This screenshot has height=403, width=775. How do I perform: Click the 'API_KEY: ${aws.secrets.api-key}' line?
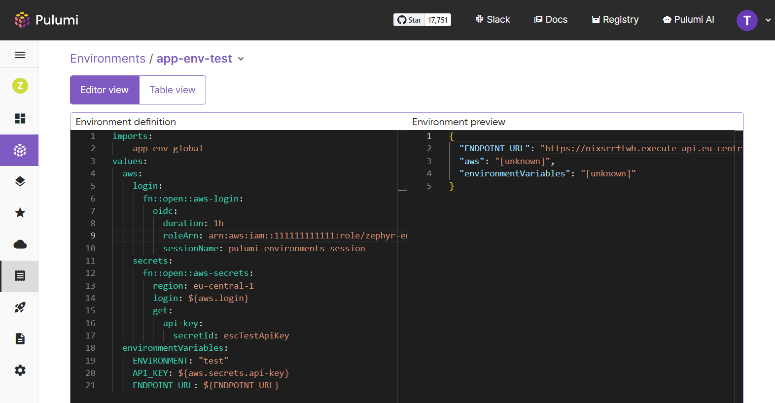(x=211, y=373)
